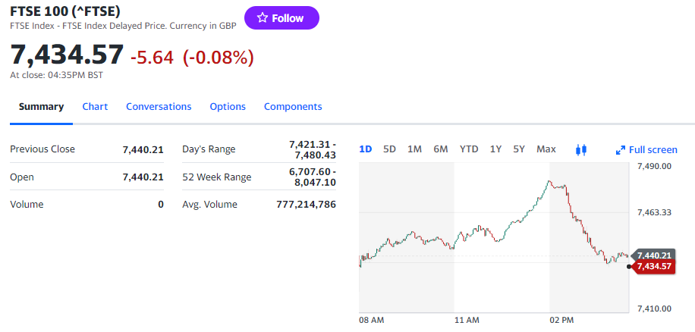Select the 1Y chart range
The height and width of the screenshot is (332, 695).
tap(495, 149)
